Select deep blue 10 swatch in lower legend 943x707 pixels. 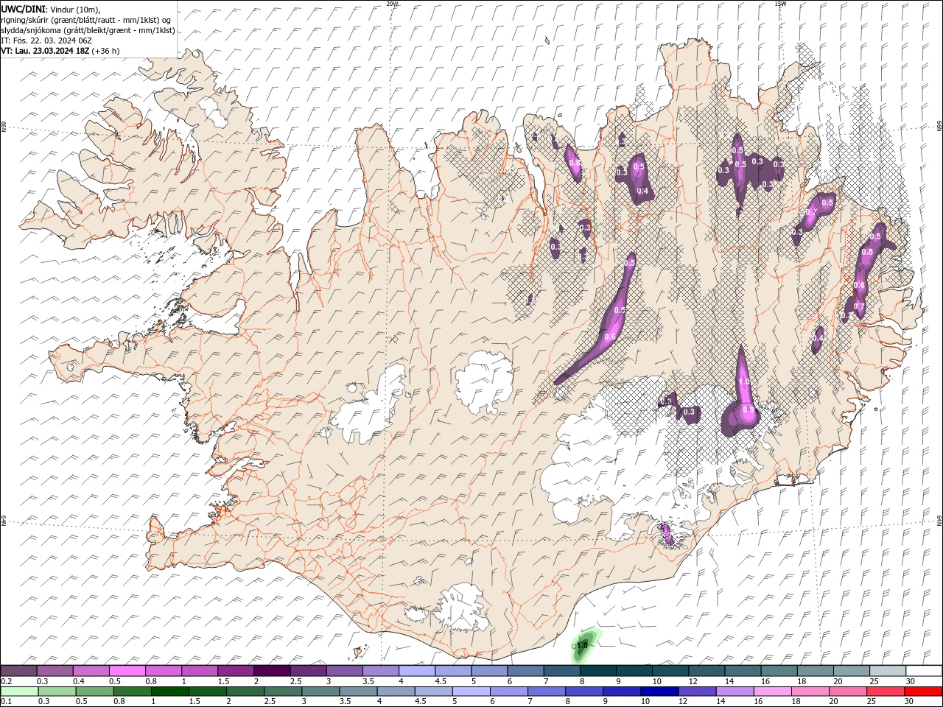[659, 692]
